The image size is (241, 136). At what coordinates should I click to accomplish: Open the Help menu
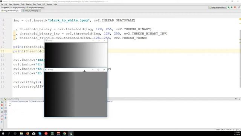click(x=55, y=4)
